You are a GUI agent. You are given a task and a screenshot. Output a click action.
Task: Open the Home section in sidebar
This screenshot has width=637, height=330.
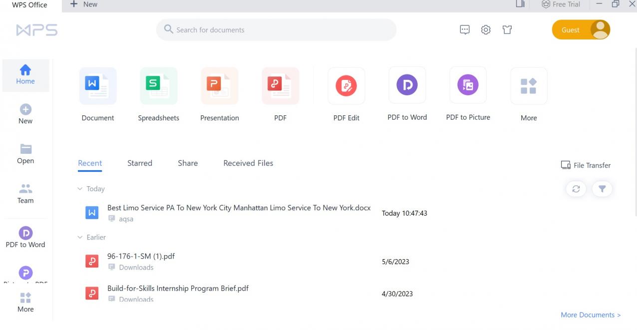25,75
